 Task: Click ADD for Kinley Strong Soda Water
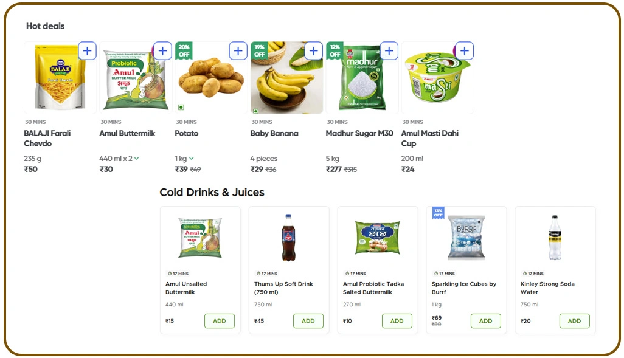point(575,321)
